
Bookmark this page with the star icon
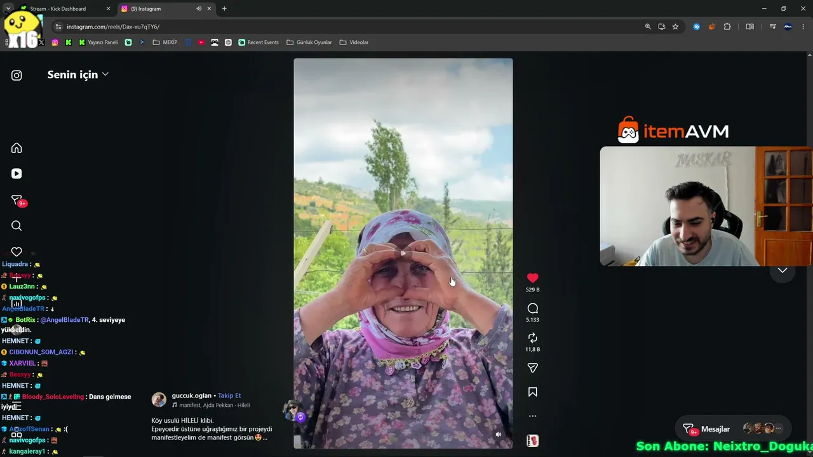(675, 27)
